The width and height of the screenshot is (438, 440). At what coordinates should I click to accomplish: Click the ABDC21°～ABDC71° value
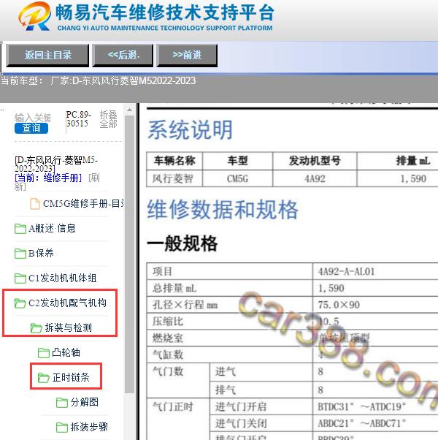361,423
